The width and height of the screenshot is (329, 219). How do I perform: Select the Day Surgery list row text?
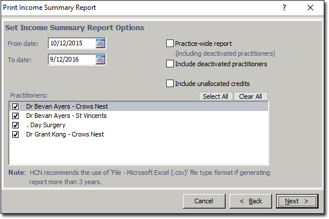[x=46, y=125]
